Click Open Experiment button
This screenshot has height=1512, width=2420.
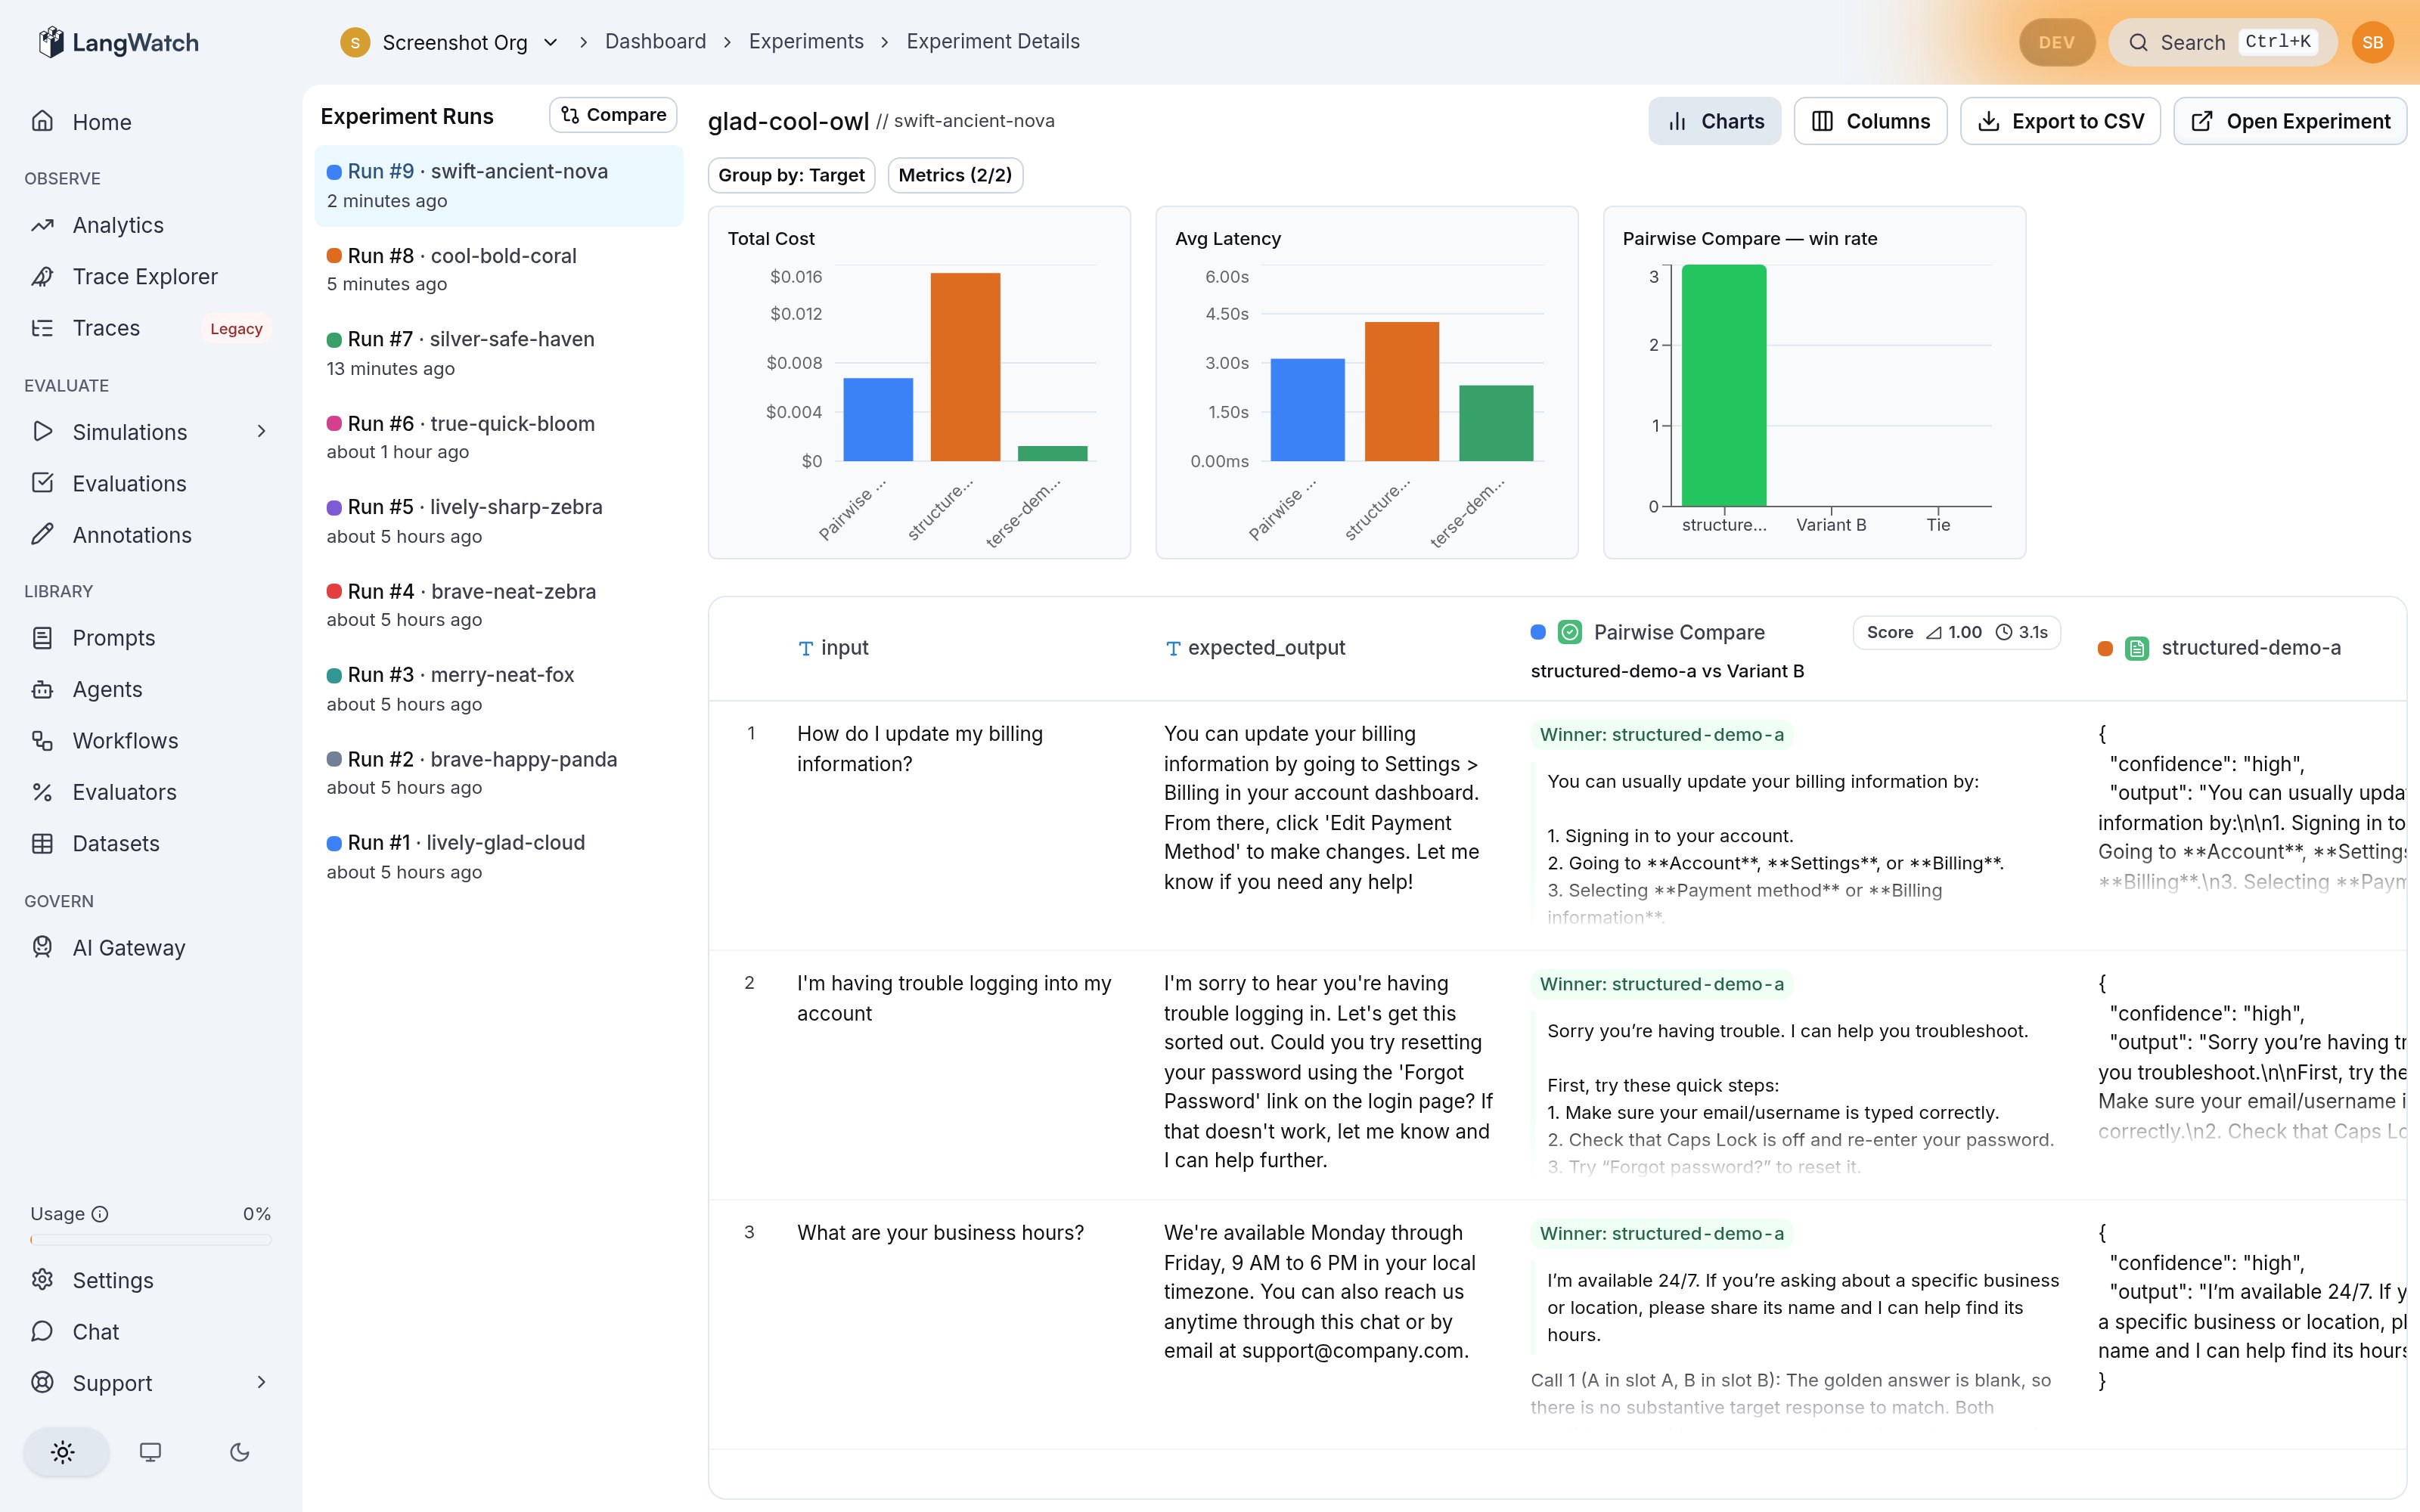pyautogui.click(x=2290, y=121)
